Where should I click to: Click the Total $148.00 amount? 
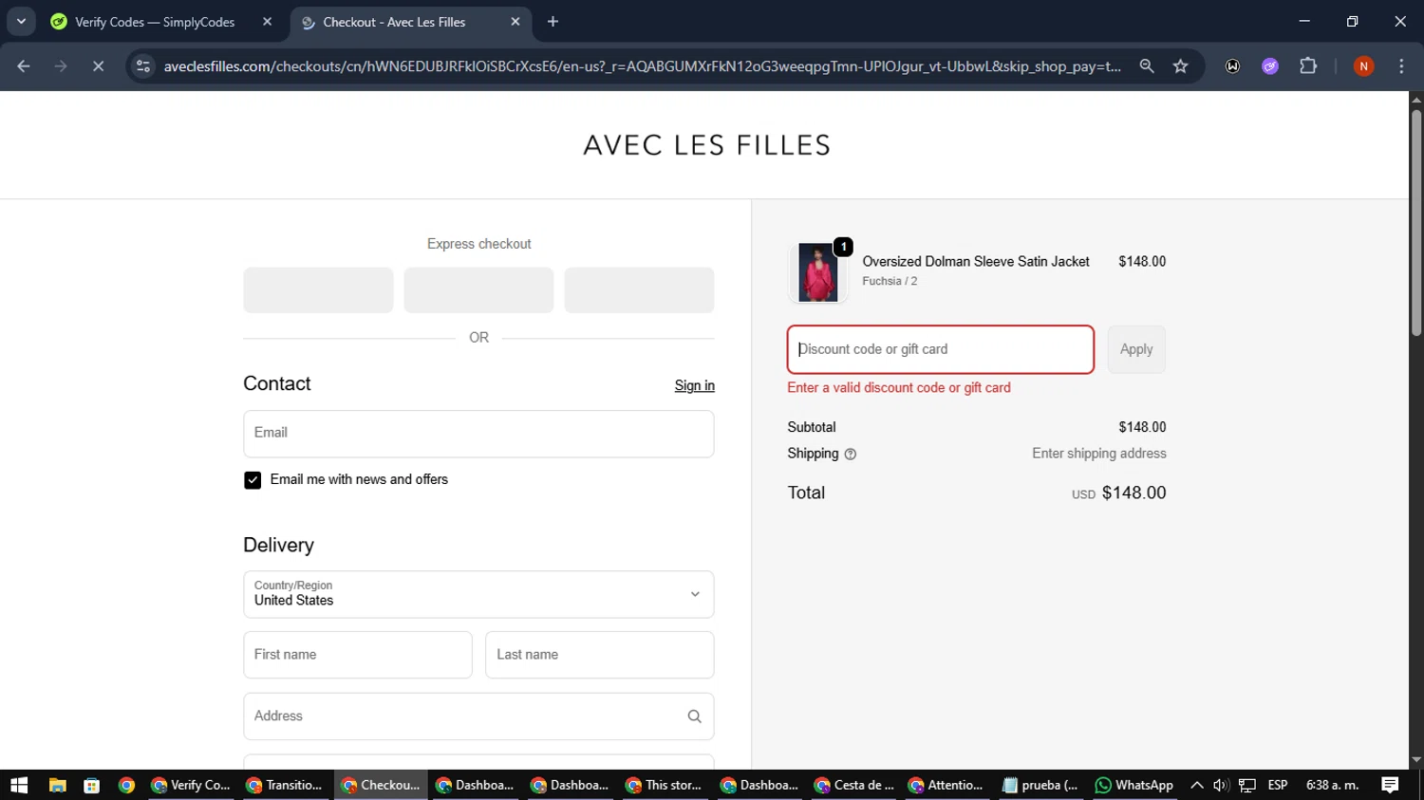[x=1134, y=493]
